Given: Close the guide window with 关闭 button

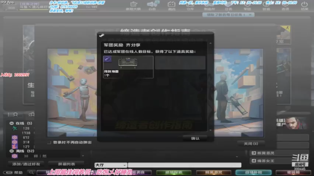Looking at the screenshot, I should (x=251, y=144).
